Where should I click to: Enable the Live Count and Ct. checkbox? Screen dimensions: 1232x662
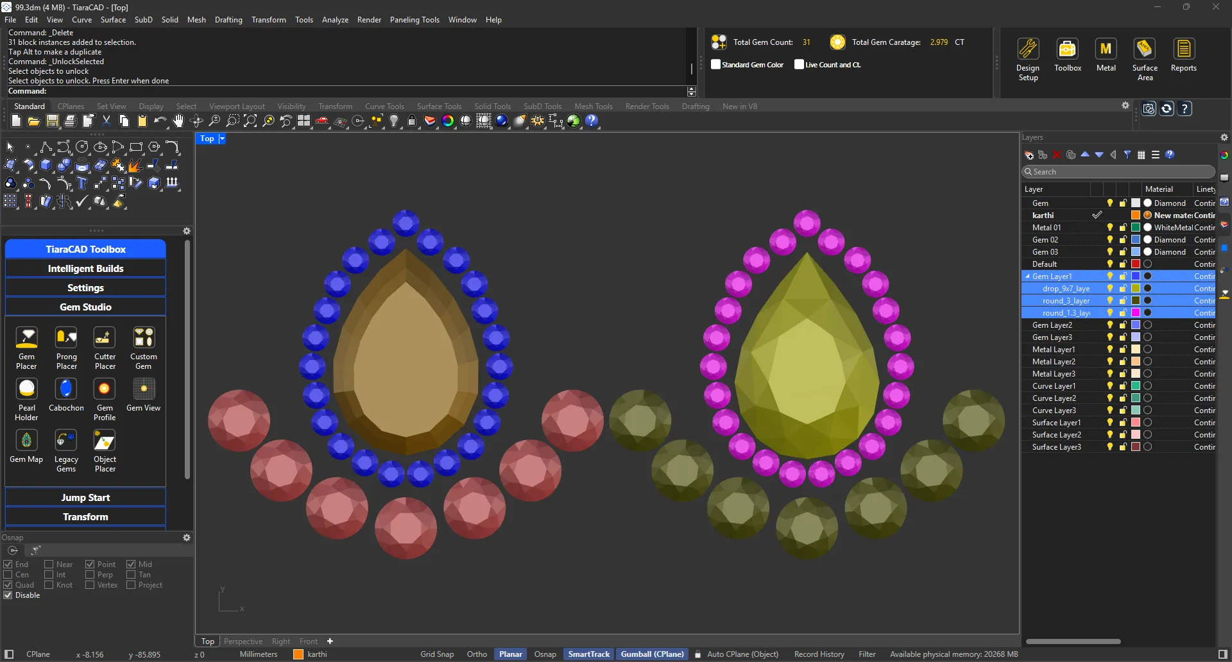[x=799, y=64]
